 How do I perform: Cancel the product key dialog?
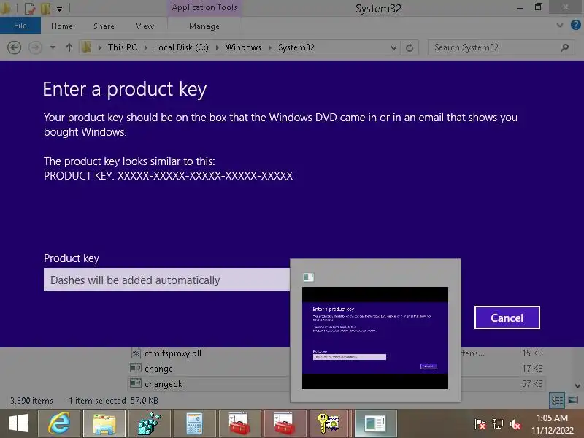(507, 318)
